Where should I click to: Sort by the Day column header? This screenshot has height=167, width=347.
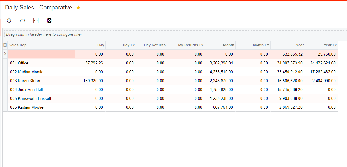pyautogui.click(x=101, y=45)
